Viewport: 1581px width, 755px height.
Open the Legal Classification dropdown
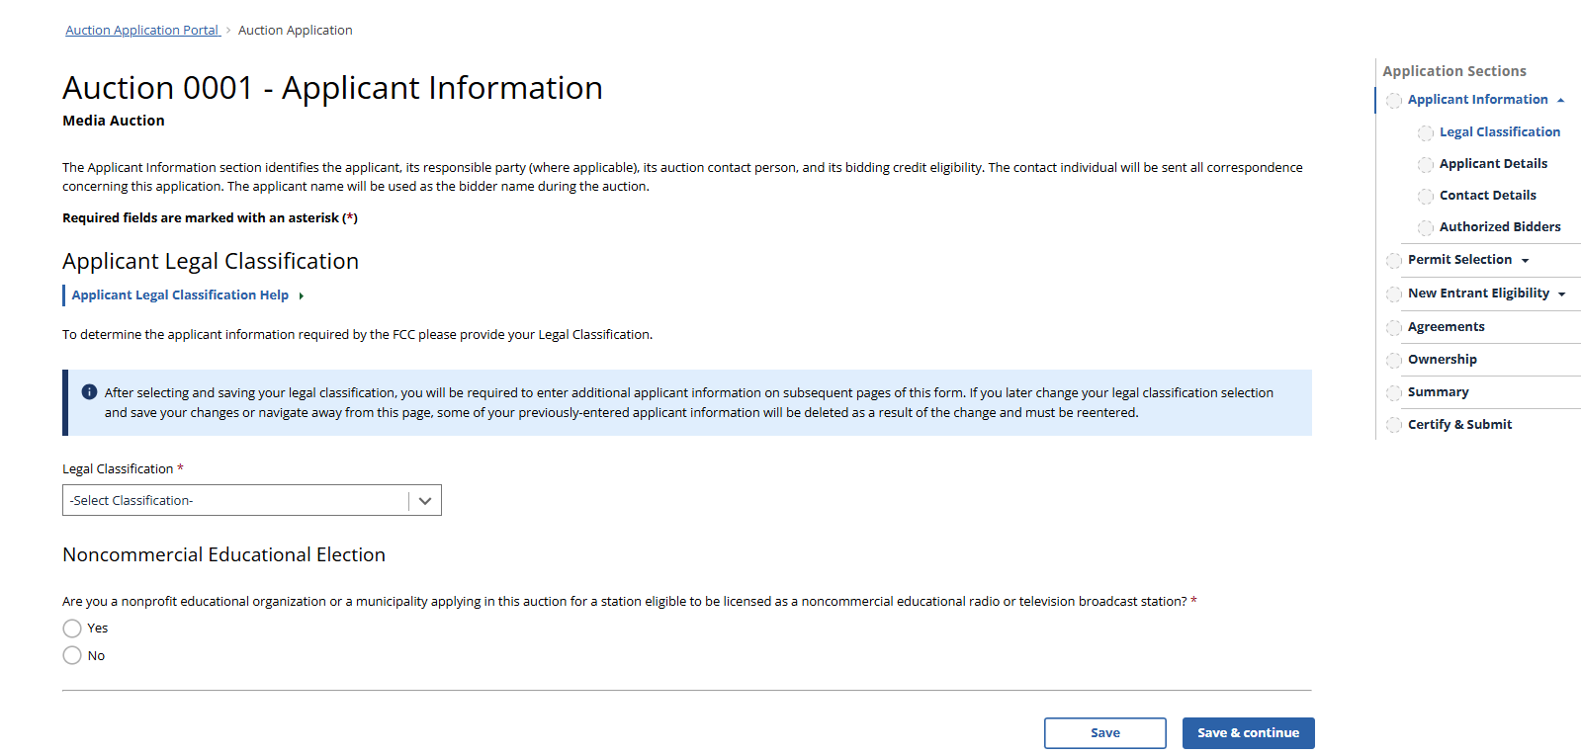(x=251, y=500)
